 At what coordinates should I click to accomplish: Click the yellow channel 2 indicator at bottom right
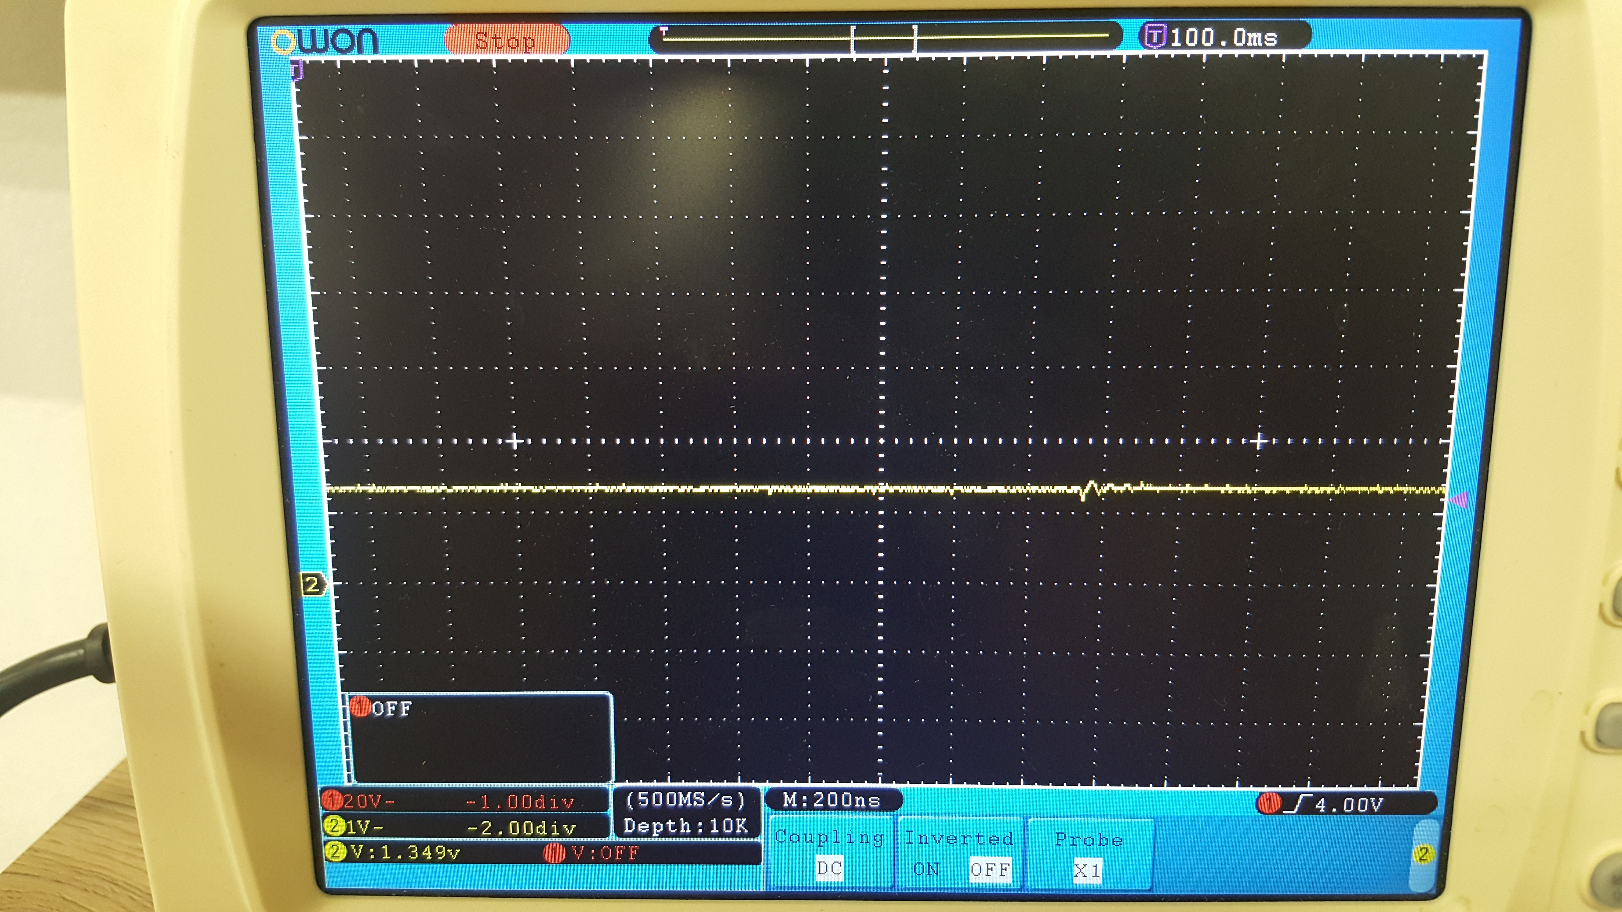pyautogui.click(x=1423, y=854)
